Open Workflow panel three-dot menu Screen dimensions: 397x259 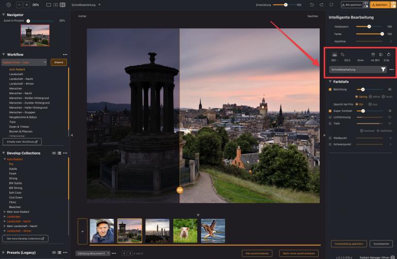coord(65,54)
